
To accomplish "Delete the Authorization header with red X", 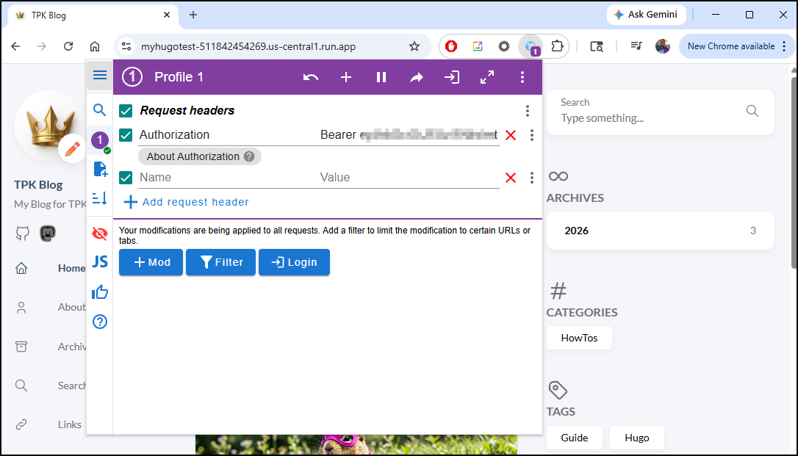I will click(x=511, y=135).
